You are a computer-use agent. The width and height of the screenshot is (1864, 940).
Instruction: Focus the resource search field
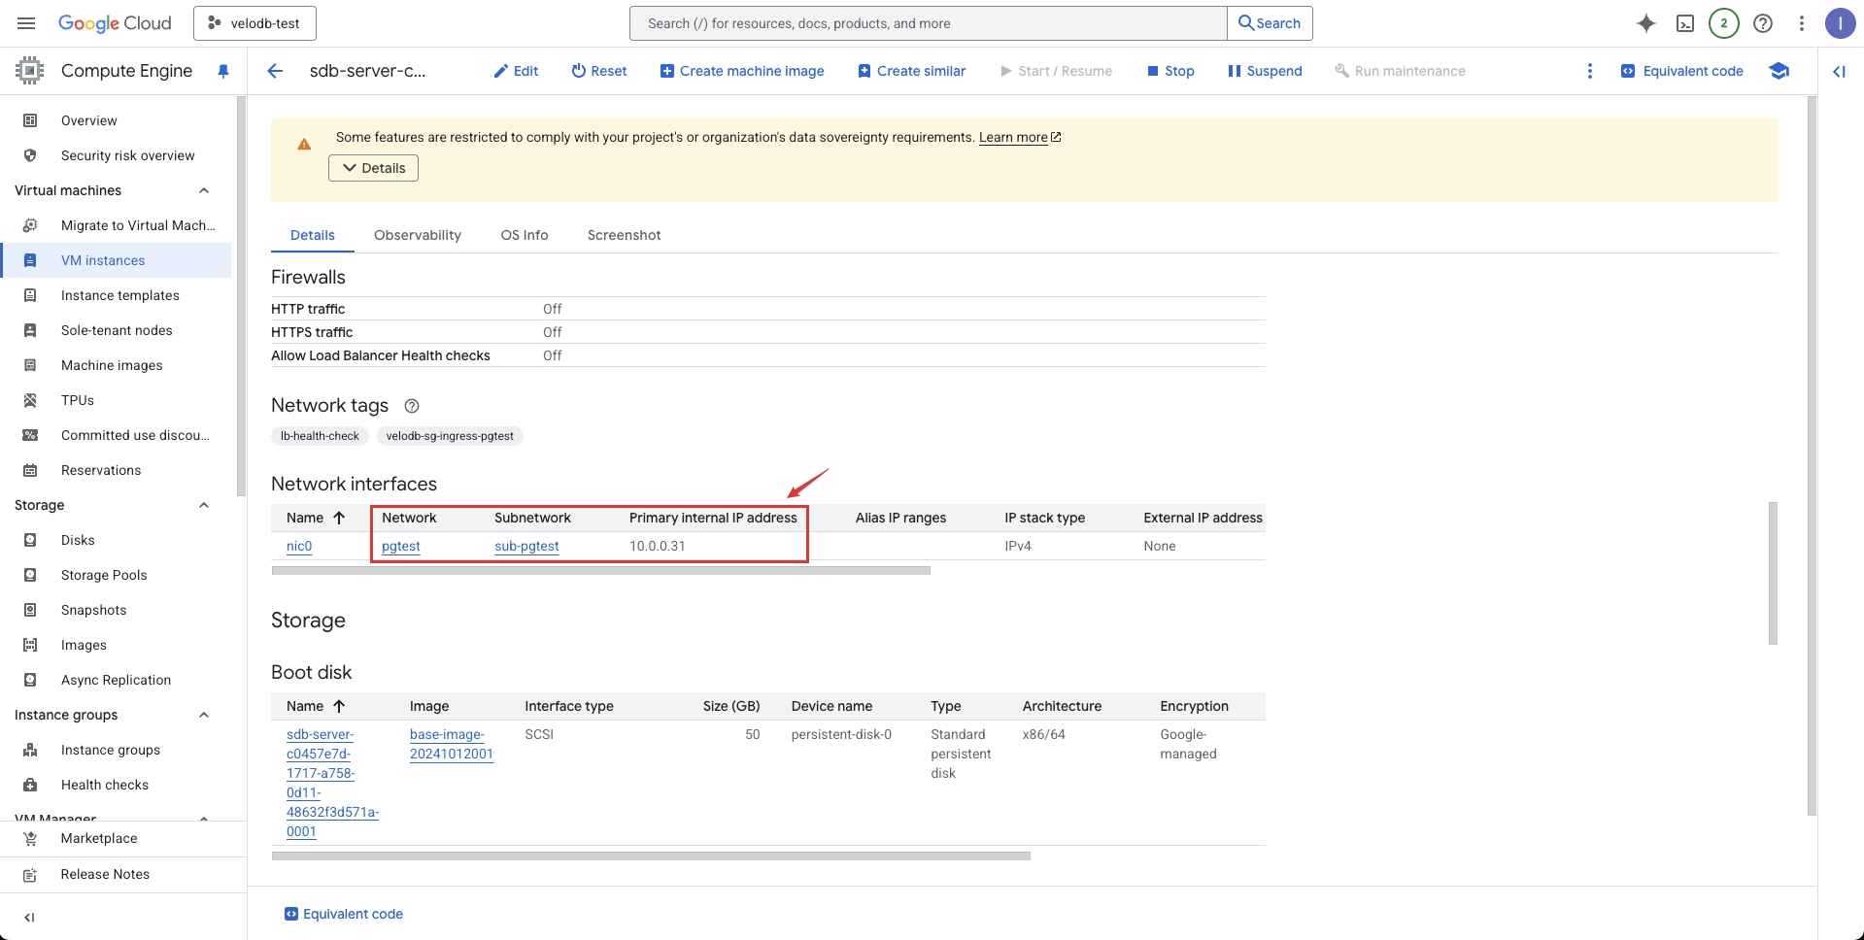click(928, 23)
